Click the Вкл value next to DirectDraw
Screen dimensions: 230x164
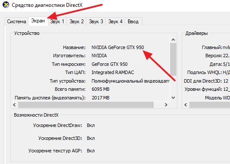pos(91,126)
